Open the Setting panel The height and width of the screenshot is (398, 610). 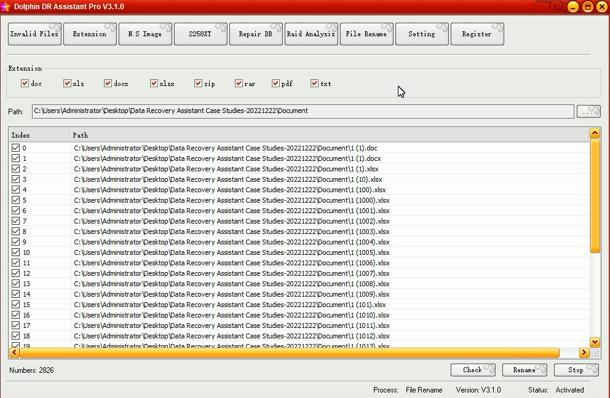tap(422, 34)
